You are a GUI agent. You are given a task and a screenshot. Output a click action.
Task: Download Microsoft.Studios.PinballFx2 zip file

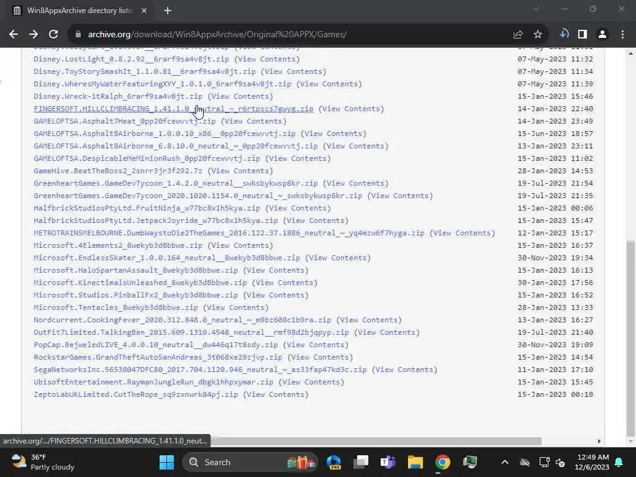coord(135,295)
